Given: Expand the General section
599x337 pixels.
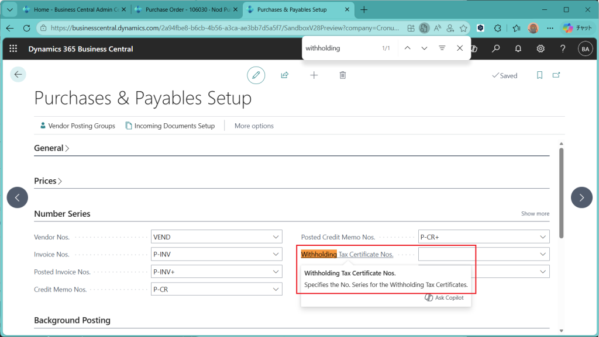Looking at the screenshot, I should 51,148.
